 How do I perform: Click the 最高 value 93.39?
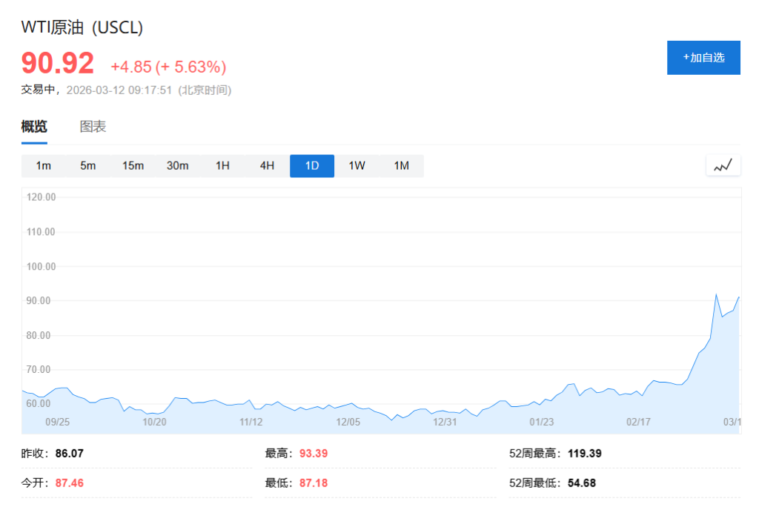[312, 453]
